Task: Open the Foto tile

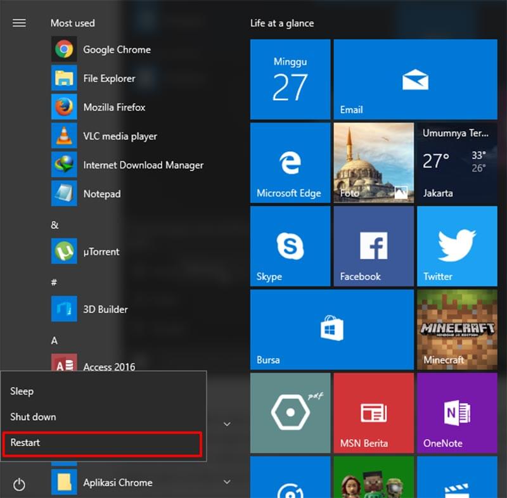Action: (373, 163)
